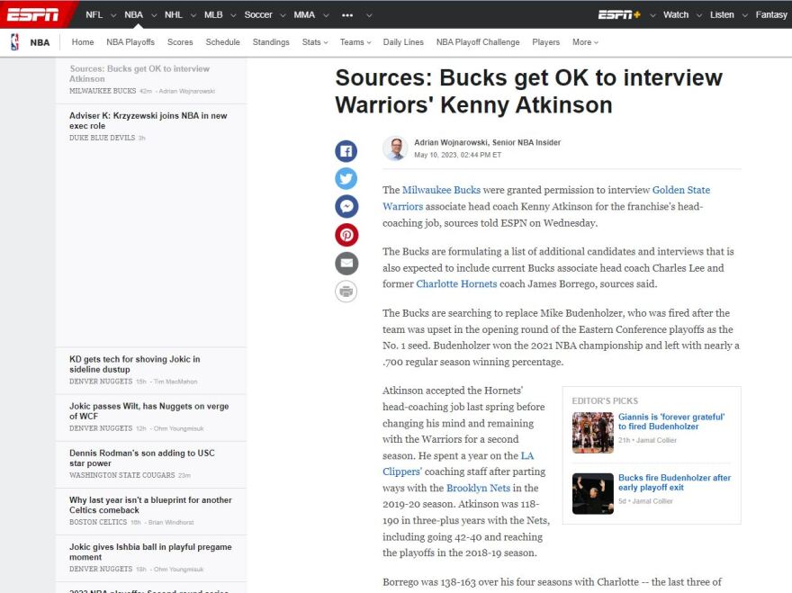This screenshot has width=792, height=593.
Task: Go to the Standings tab
Action: click(x=271, y=42)
